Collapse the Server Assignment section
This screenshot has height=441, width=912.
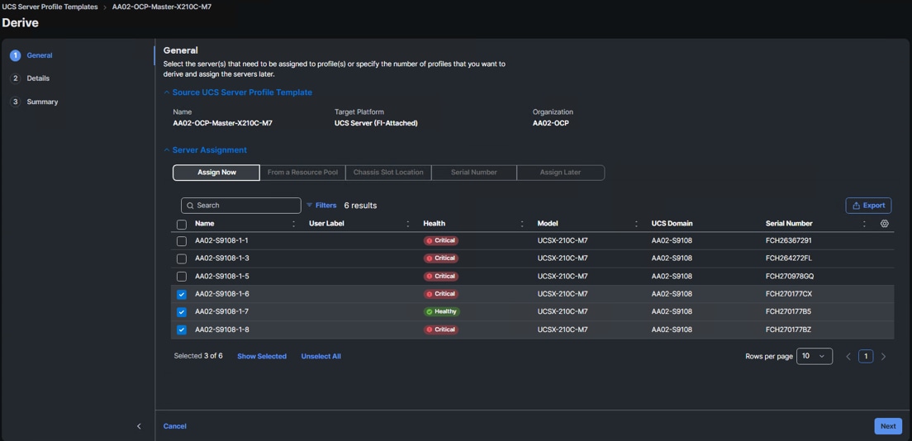(x=167, y=150)
